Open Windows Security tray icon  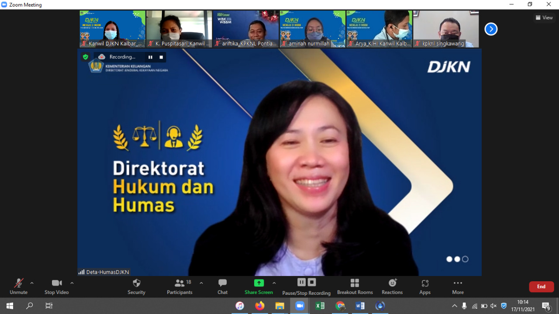[504, 306]
